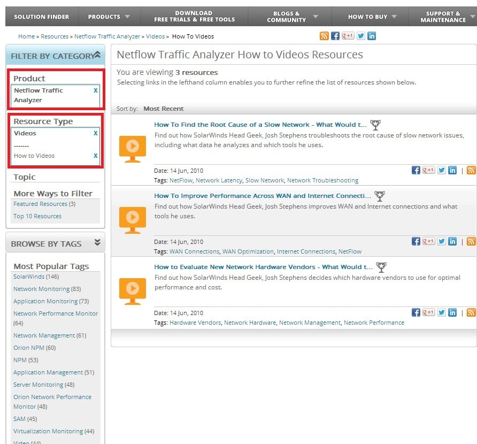Click trophy icon beside Hardware Vendors video title
Image resolution: width=477 pixels, height=444 pixels.
[x=381, y=267]
